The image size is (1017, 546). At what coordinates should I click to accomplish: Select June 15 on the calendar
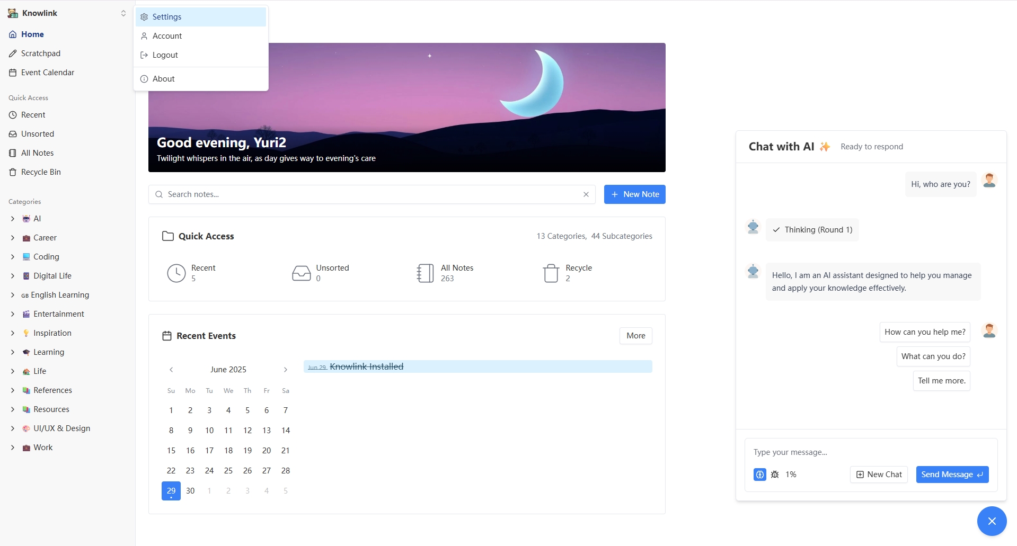click(x=171, y=451)
